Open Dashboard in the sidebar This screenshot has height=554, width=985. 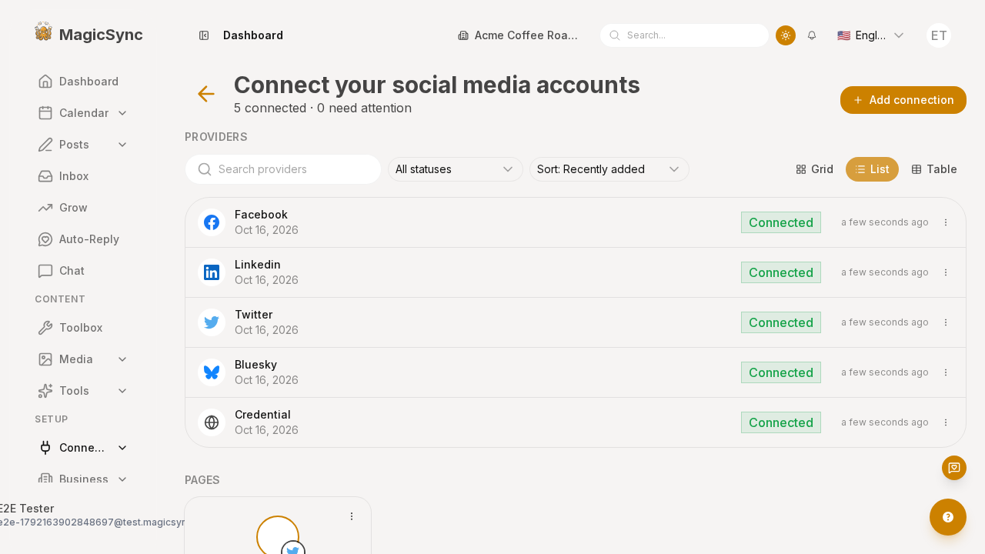point(83,82)
